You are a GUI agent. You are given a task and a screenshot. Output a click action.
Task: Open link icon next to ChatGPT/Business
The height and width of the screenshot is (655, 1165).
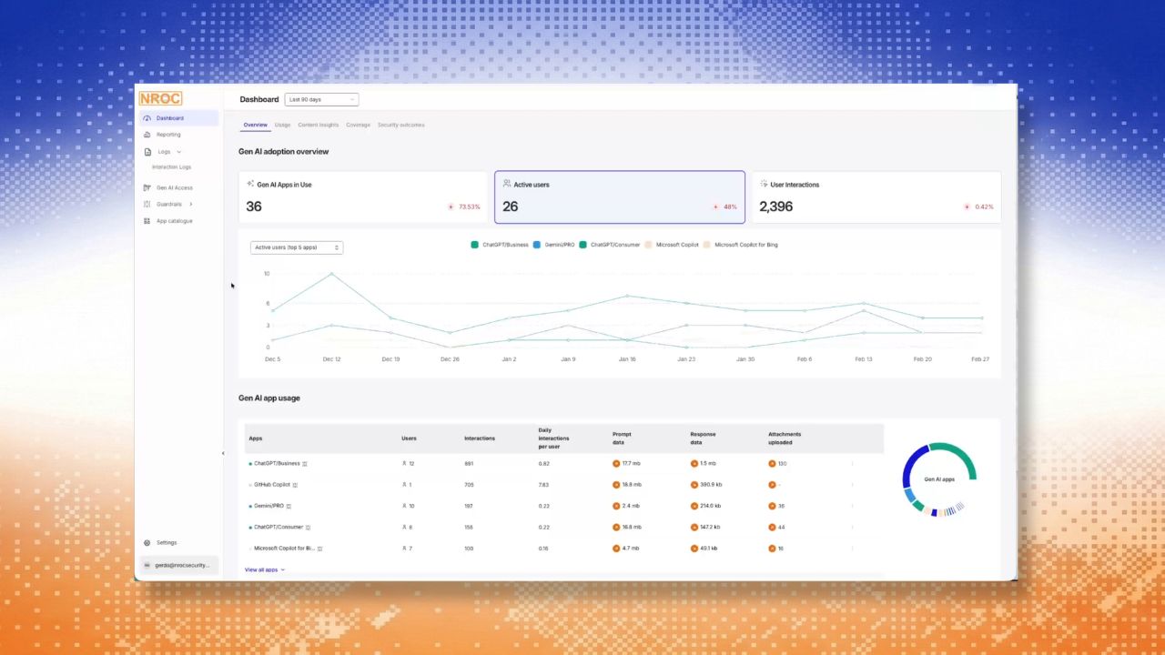305,464
